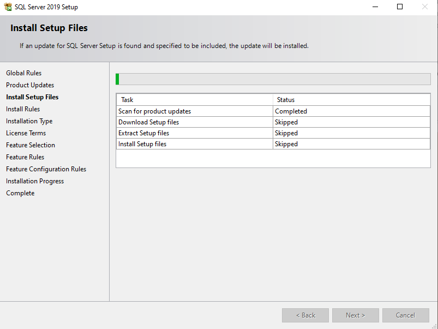Click the Status column header
The image size is (438, 329).
click(x=351, y=100)
